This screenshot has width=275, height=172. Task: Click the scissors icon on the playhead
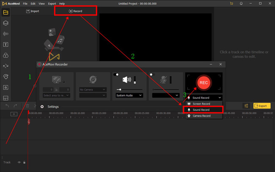tap(29, 121)
